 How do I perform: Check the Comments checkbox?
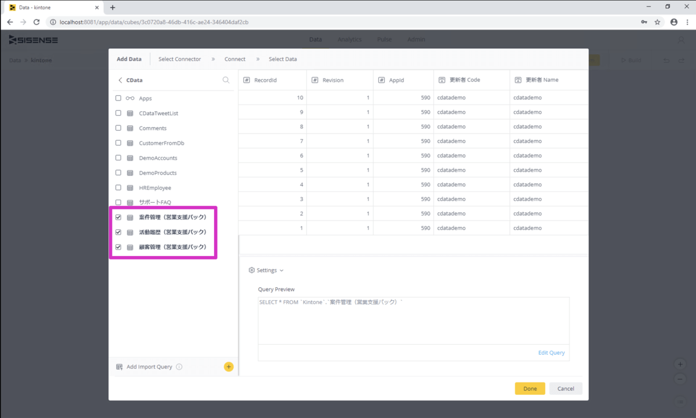point(118,128)
